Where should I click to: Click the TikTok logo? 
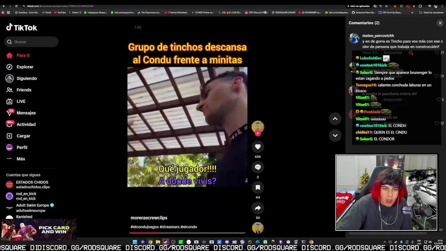coord(22,28)
